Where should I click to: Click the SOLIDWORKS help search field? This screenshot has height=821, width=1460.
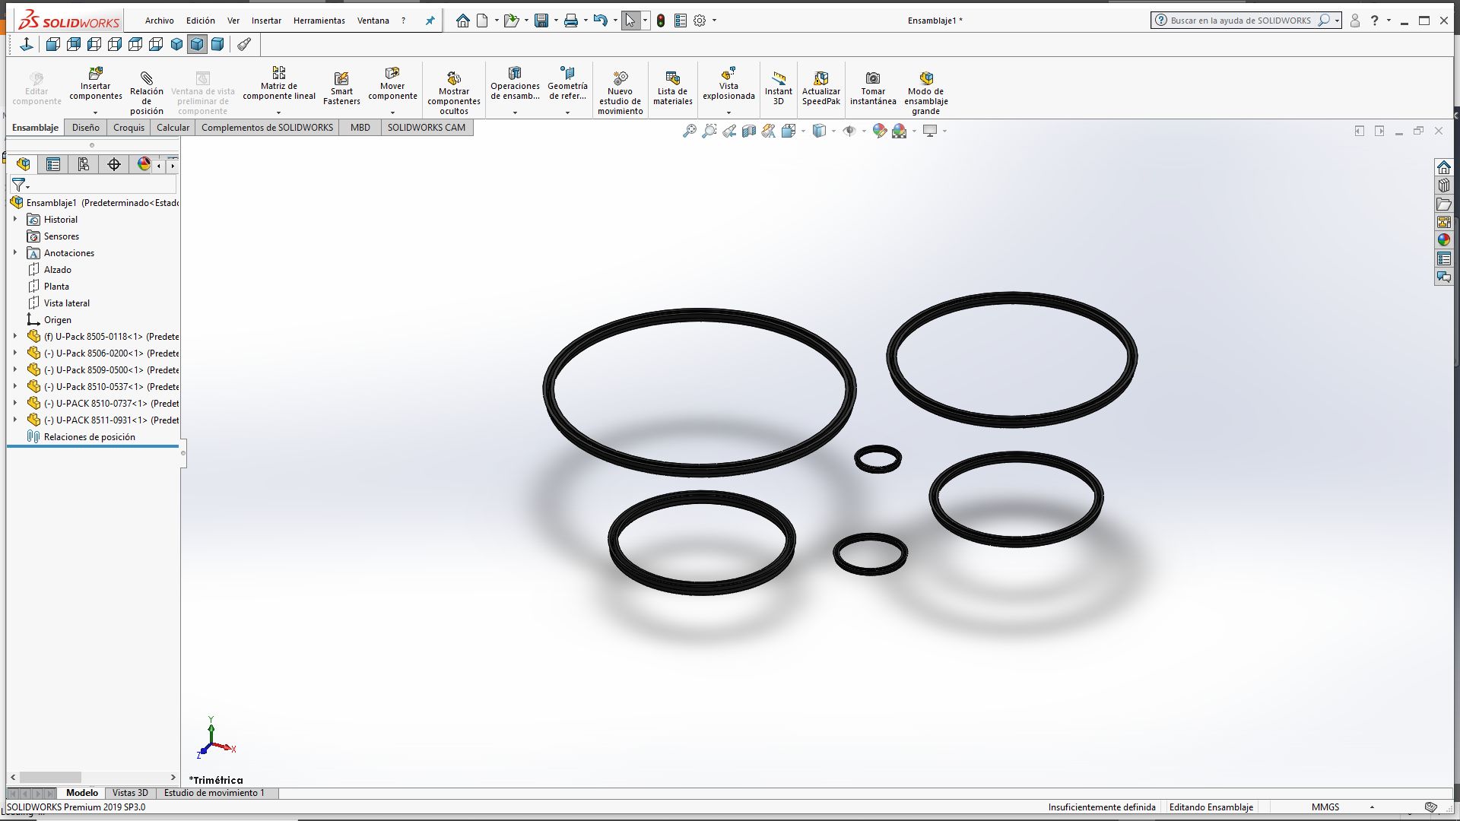[1240, 21]
